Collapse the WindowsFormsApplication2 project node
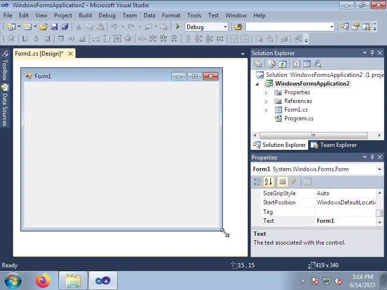This screenshot has width=387, height=290. (x=257, y=84)
